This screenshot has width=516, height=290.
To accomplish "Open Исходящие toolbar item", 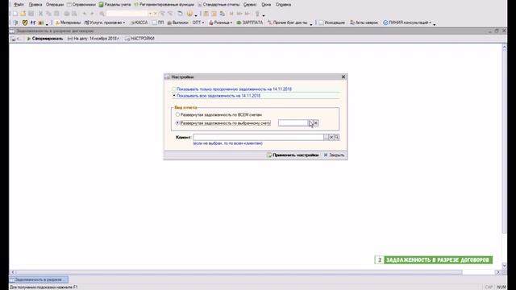I will click(331, 23).
